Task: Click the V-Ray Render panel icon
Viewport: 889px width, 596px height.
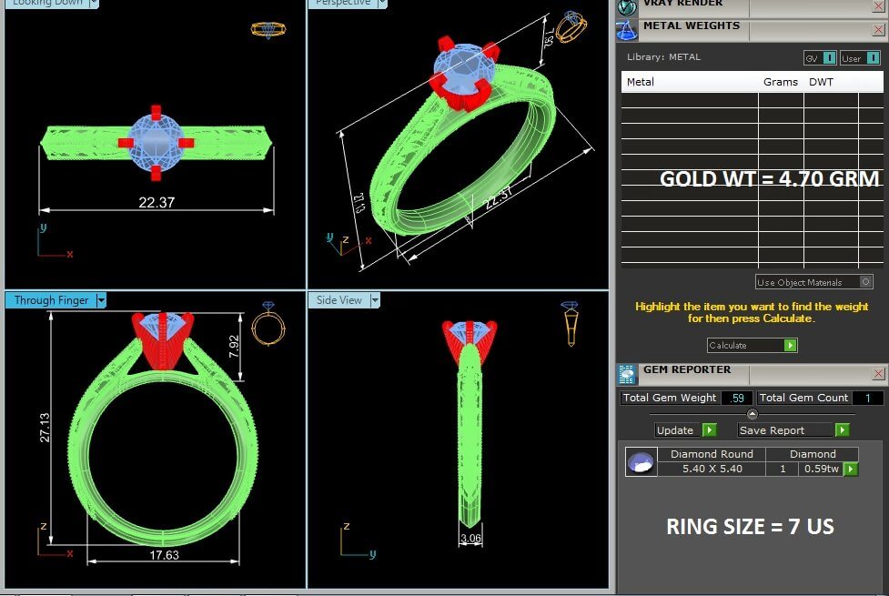Action: 626,6
